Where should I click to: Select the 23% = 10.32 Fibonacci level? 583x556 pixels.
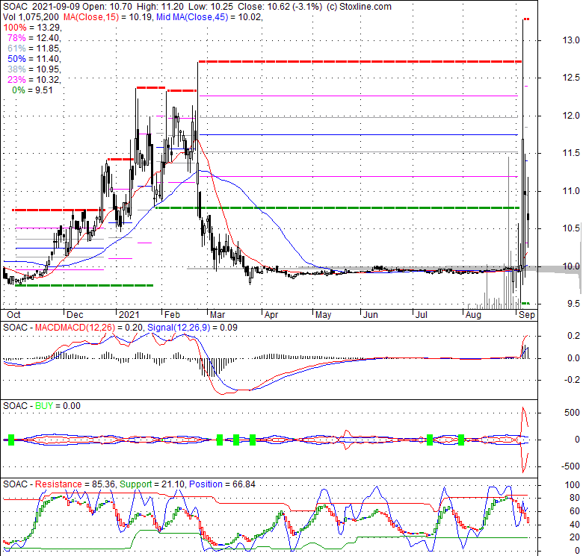coord(34,79)
